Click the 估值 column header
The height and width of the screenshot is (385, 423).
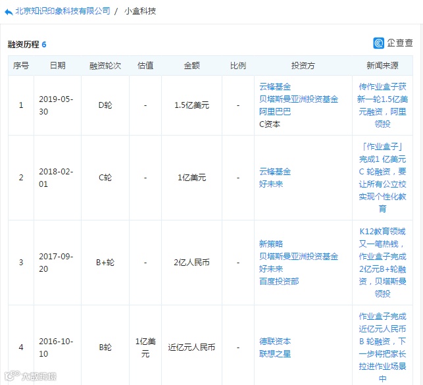coord(145,66)
